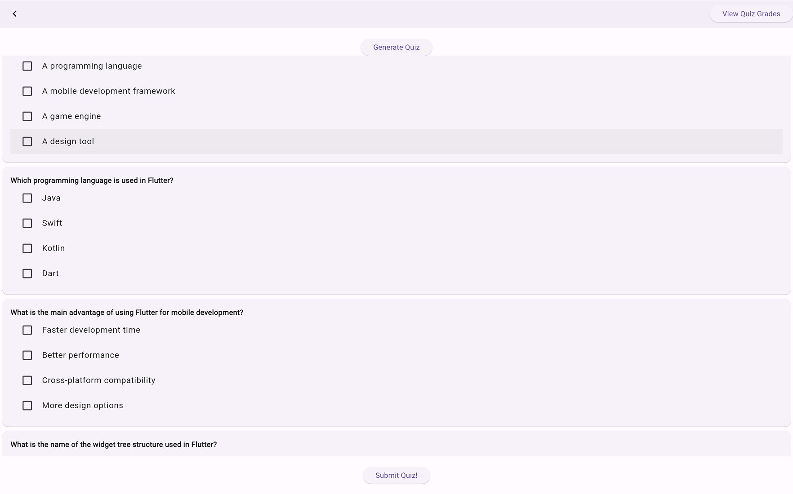Check the "A mobile development framework" option
793x494 pixels.
27,91
